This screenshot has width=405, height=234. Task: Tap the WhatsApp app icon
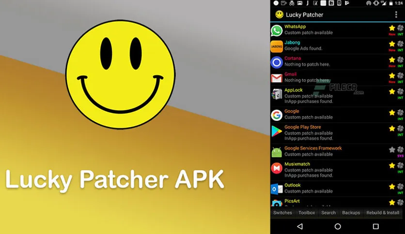click(276, 30)
